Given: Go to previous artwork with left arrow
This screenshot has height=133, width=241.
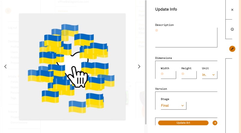Looking at the screenshot, I should [5, 66].
